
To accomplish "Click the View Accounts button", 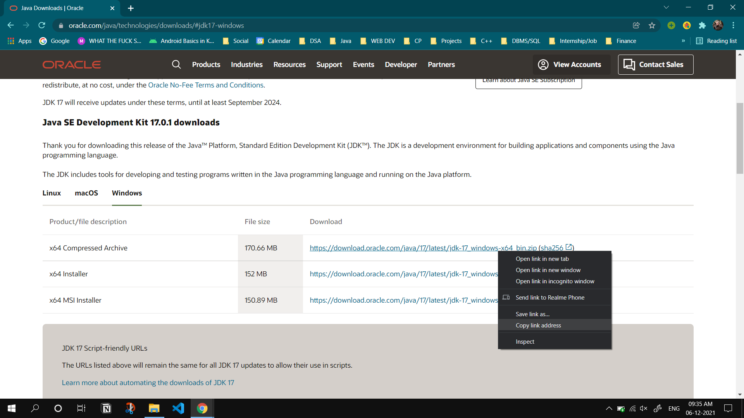I will pos(572,65).
